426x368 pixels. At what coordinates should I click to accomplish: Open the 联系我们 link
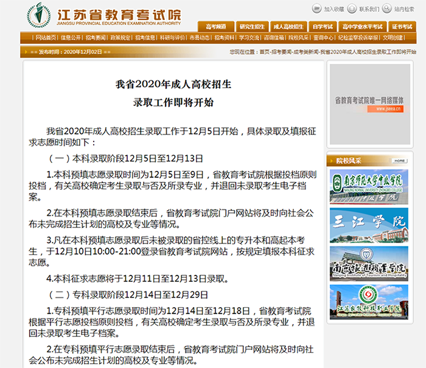(x=369, y=9)
